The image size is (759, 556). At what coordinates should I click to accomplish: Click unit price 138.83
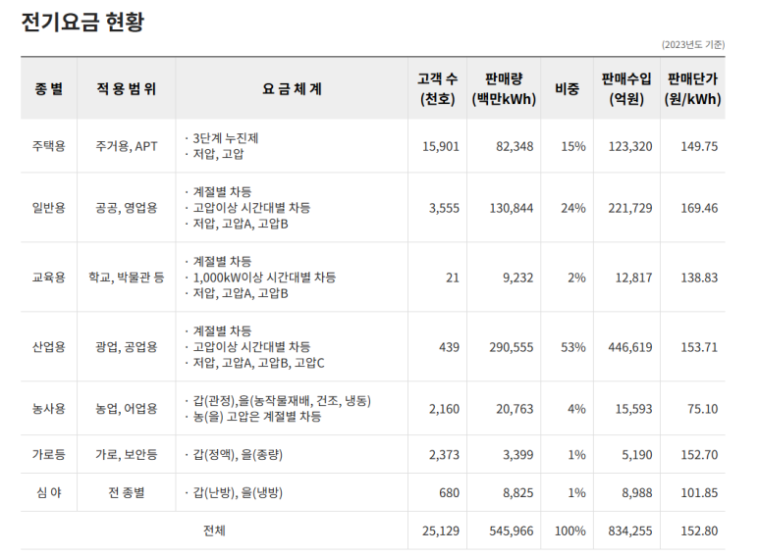click(x=699, y=278)
